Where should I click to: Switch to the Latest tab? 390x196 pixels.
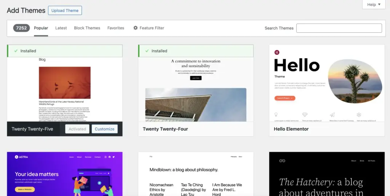click(x=61, y=28)
